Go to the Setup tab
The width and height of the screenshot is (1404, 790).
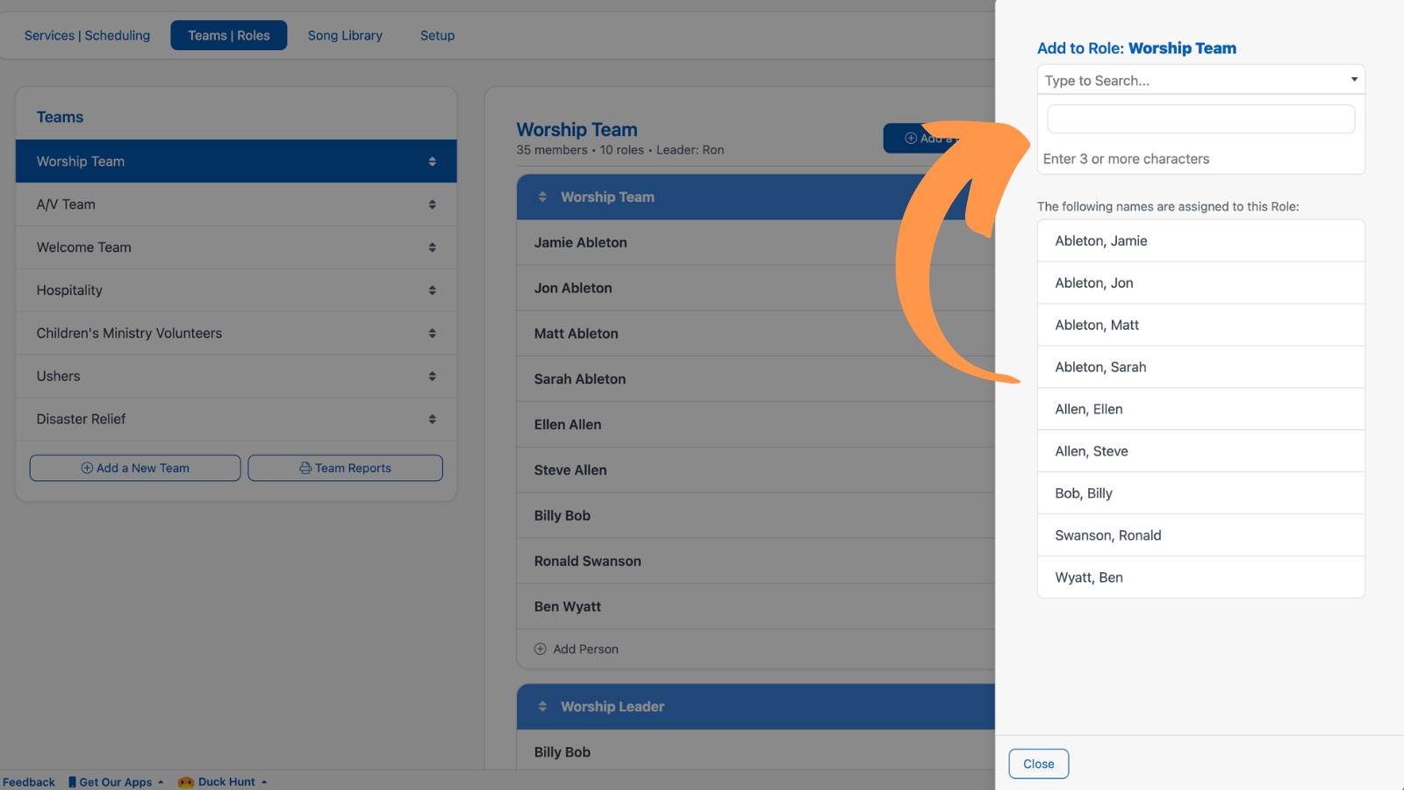(x=437, y=35)
